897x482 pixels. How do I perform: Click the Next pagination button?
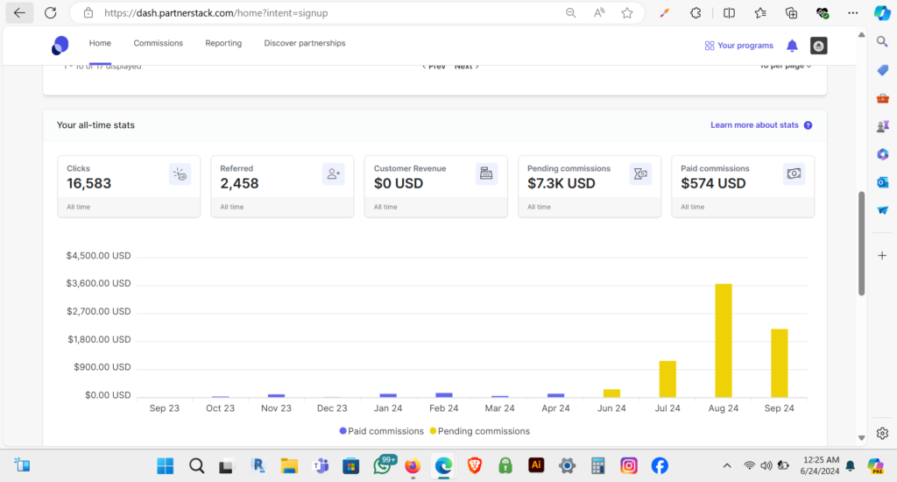pos(466,66)
